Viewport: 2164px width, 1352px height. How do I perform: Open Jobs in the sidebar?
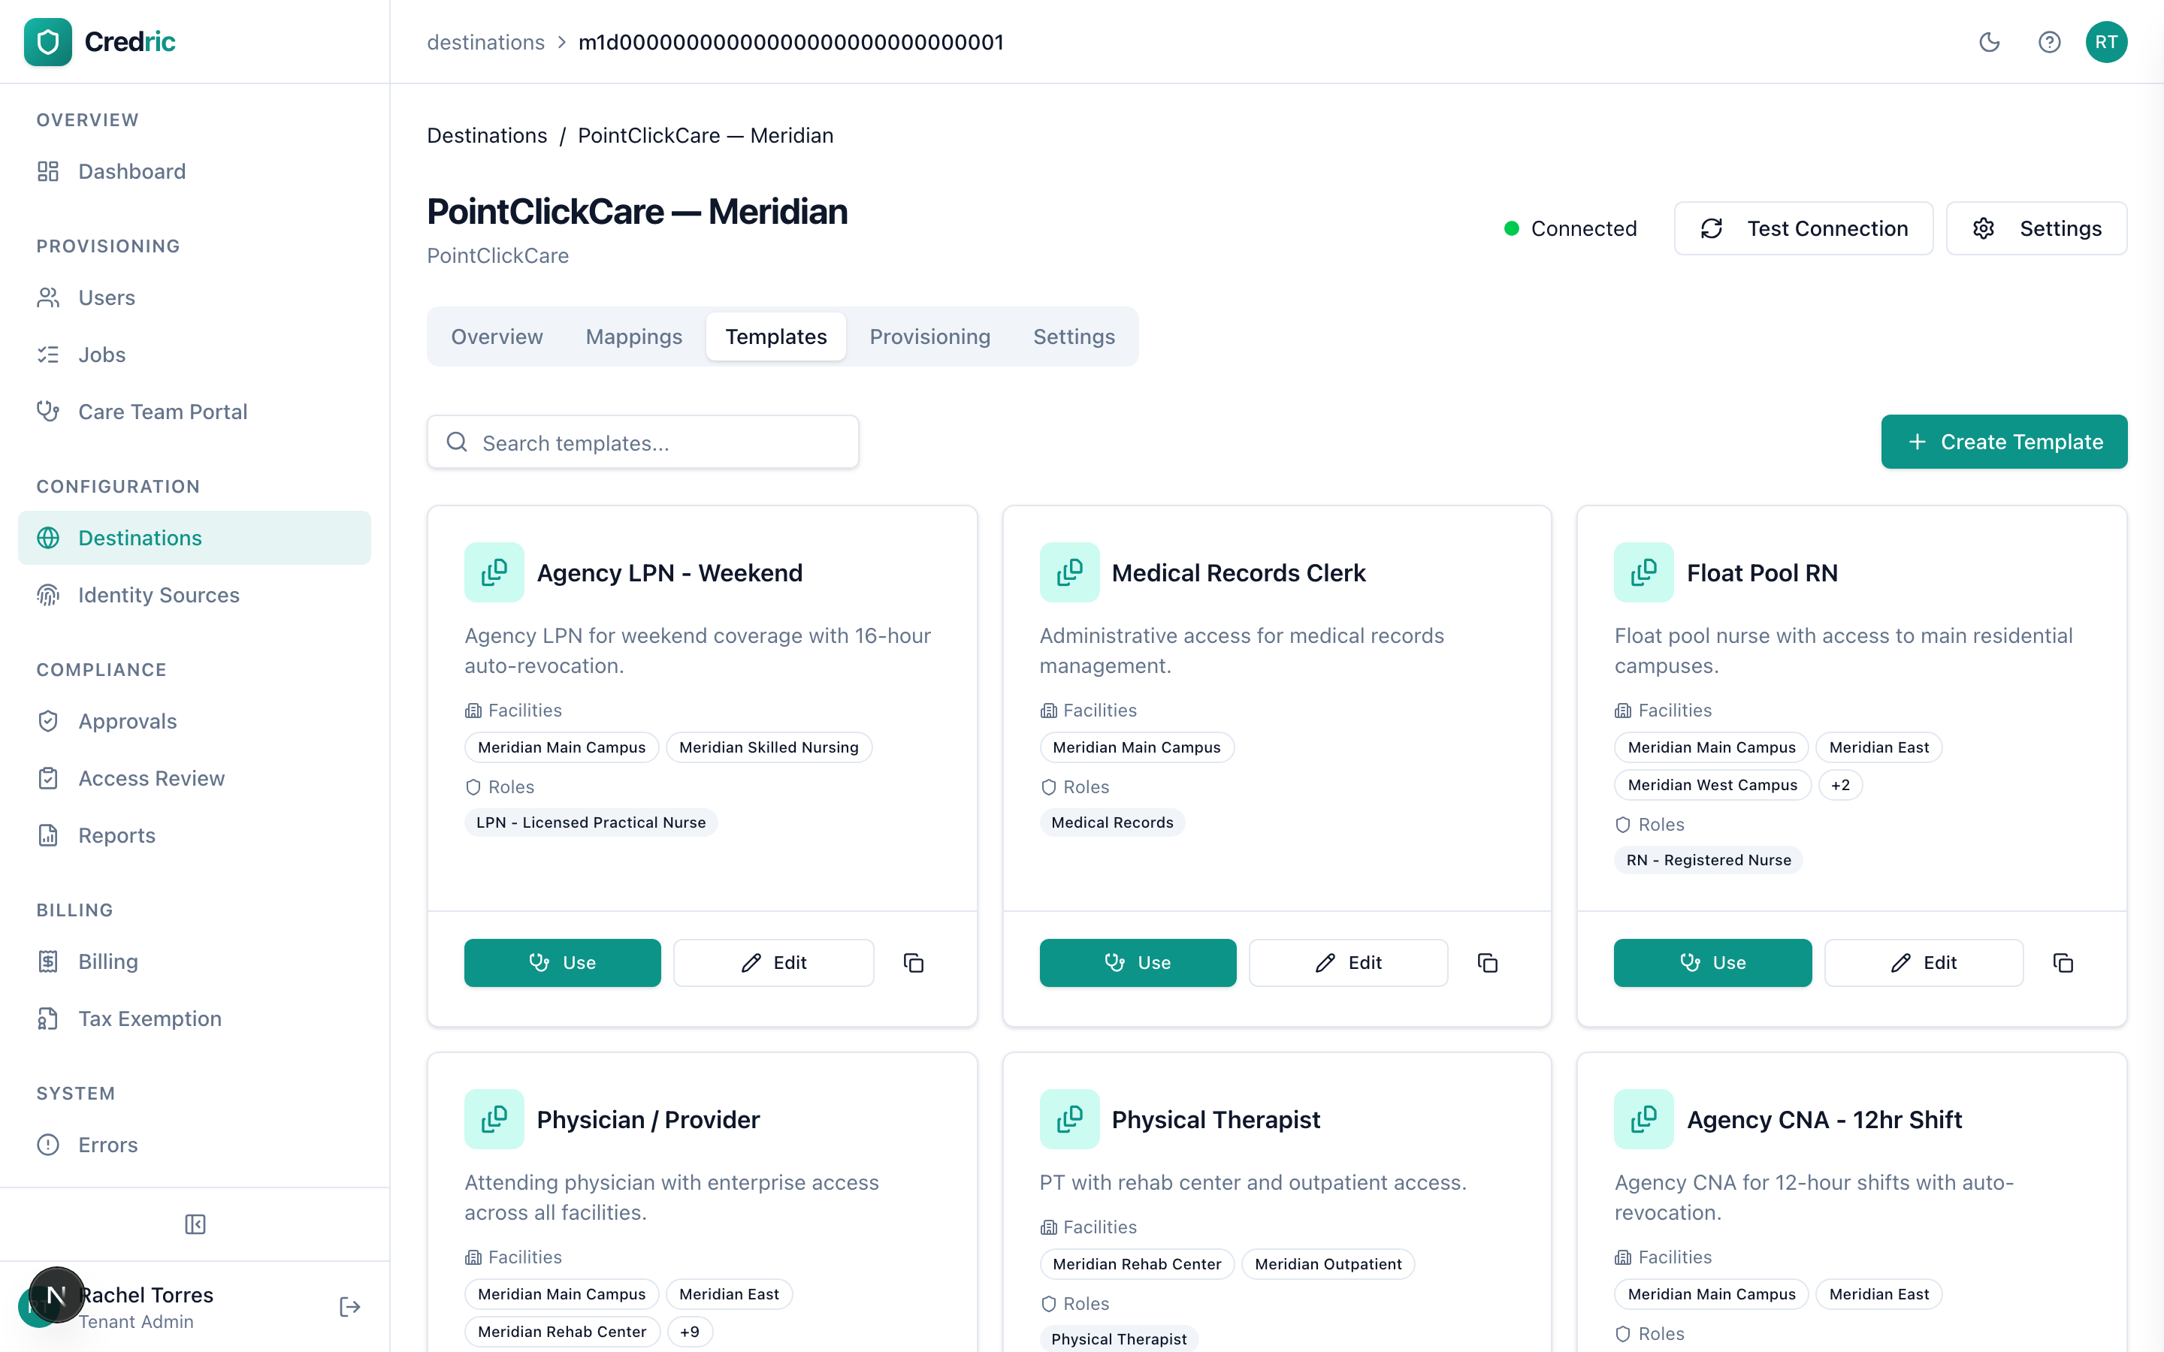point(194,355)
